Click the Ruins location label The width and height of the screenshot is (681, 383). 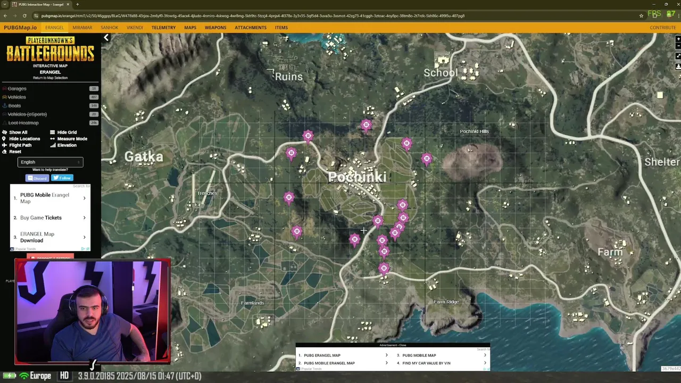pos(288,77)
